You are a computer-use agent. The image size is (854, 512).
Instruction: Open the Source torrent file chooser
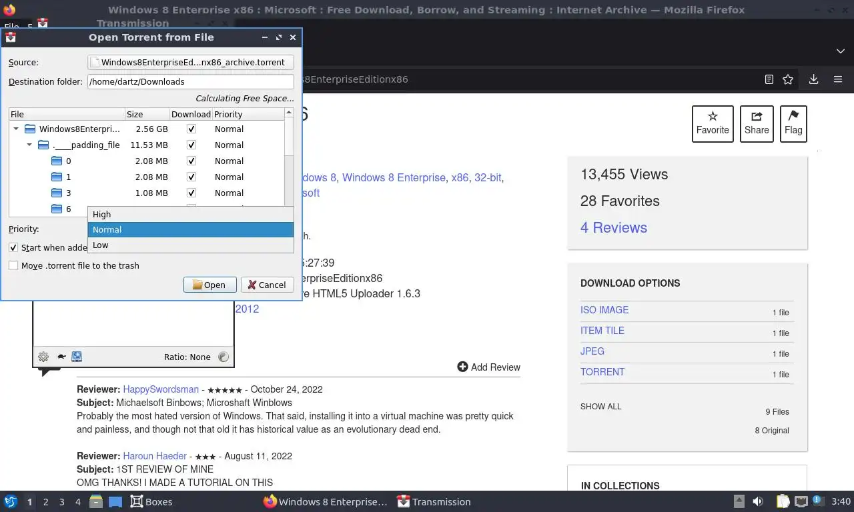191,62
